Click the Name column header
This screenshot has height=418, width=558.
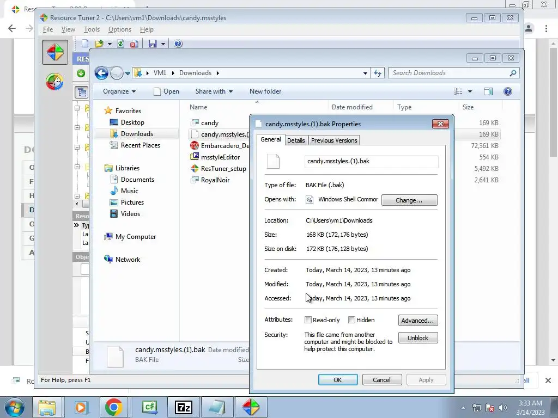[x=198, y=107]
